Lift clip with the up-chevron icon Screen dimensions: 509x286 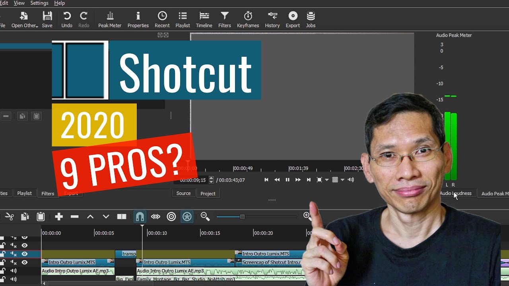[x=90, y=216]
